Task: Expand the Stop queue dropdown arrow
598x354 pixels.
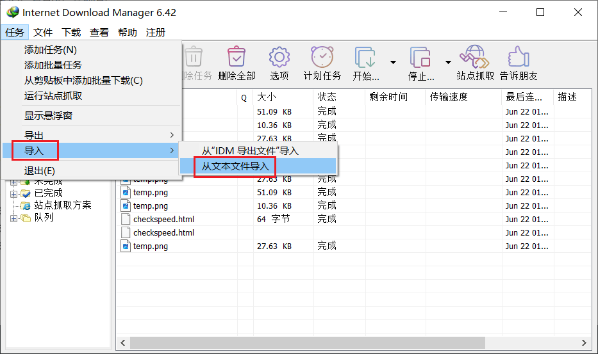Action: click(448, 62)
